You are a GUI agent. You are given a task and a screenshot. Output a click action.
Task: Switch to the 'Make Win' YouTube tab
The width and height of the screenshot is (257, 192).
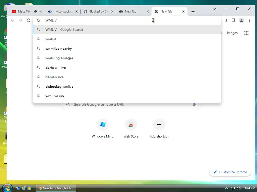click(25, 11)
